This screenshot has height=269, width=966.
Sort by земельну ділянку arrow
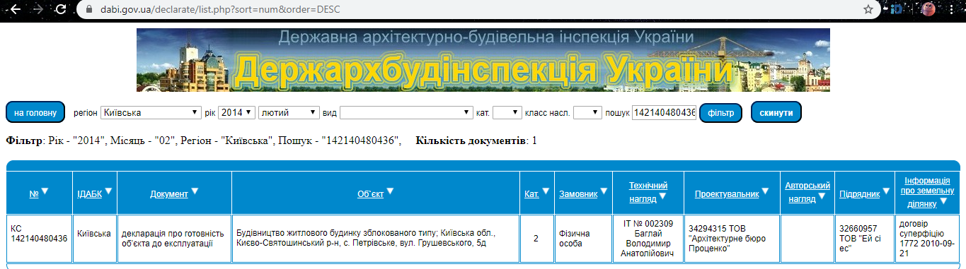pyautogui.click(x=943, y=202)
